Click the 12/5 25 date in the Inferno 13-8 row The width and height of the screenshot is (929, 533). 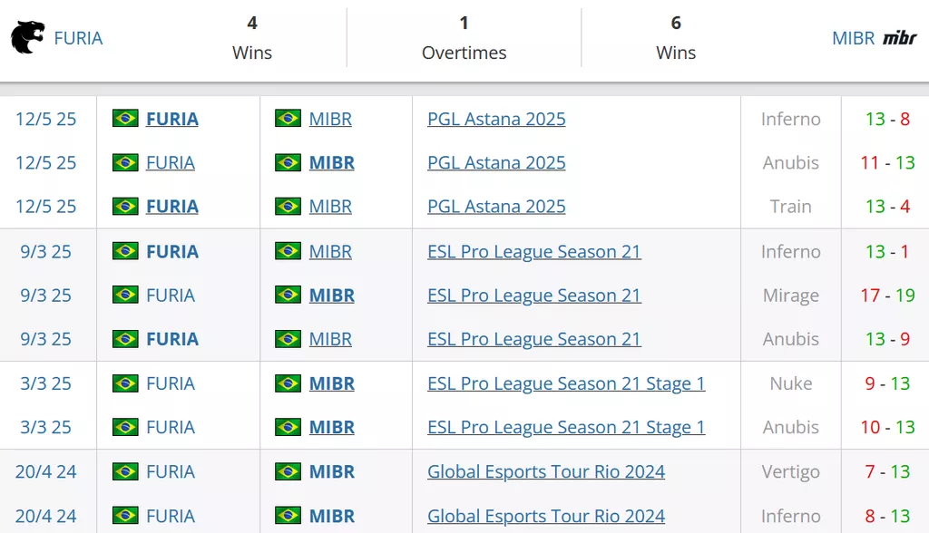tap(45, 119)
